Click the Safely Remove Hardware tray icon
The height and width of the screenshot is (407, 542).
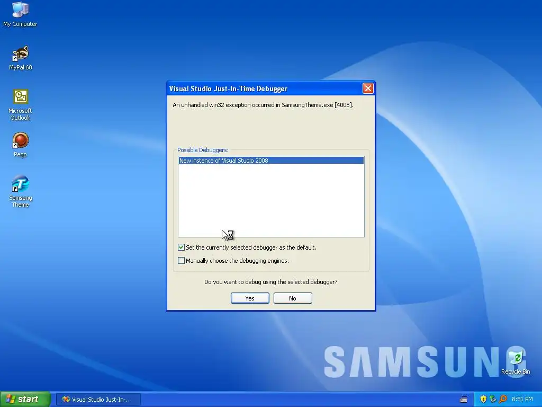click(x=493, y=399)
